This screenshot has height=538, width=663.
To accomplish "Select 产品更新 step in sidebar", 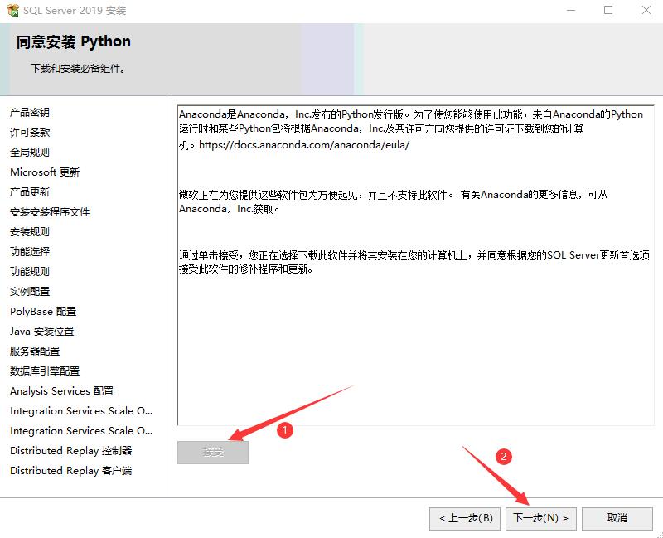I will click(x=30, y=192).
